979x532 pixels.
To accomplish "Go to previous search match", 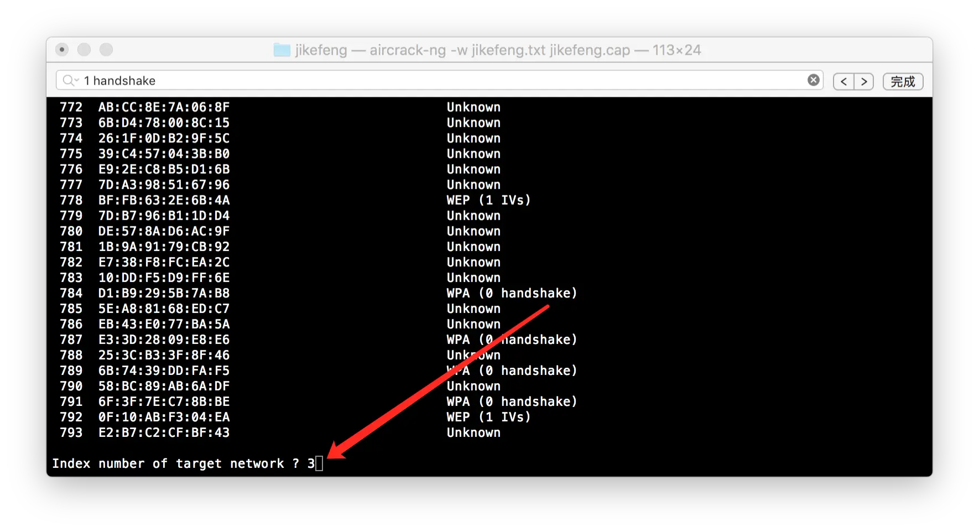I will coord(843,81).
